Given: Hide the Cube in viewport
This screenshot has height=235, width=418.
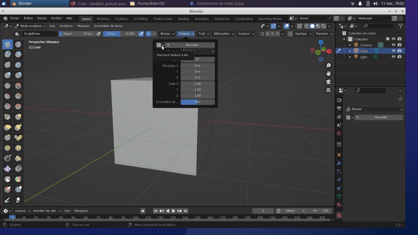Looking at the screenshot, I should pos(393,51).
